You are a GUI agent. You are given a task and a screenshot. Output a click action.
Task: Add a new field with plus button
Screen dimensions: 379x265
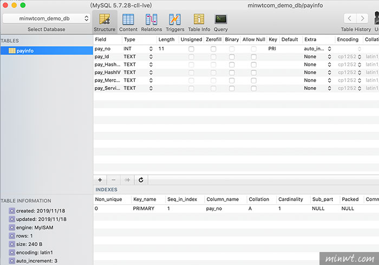click(100, 180)
